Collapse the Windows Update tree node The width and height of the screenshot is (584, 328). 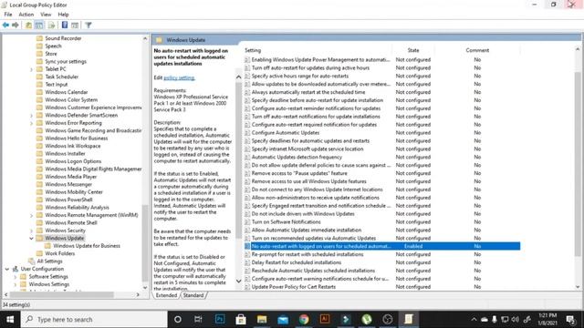[x=32, y=238]
